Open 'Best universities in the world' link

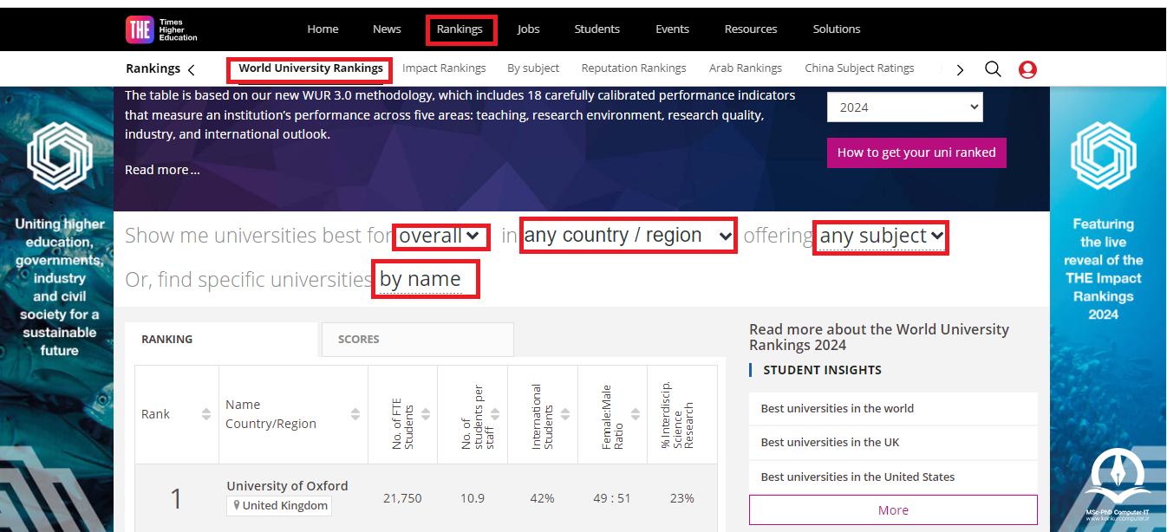coord(838,409)
